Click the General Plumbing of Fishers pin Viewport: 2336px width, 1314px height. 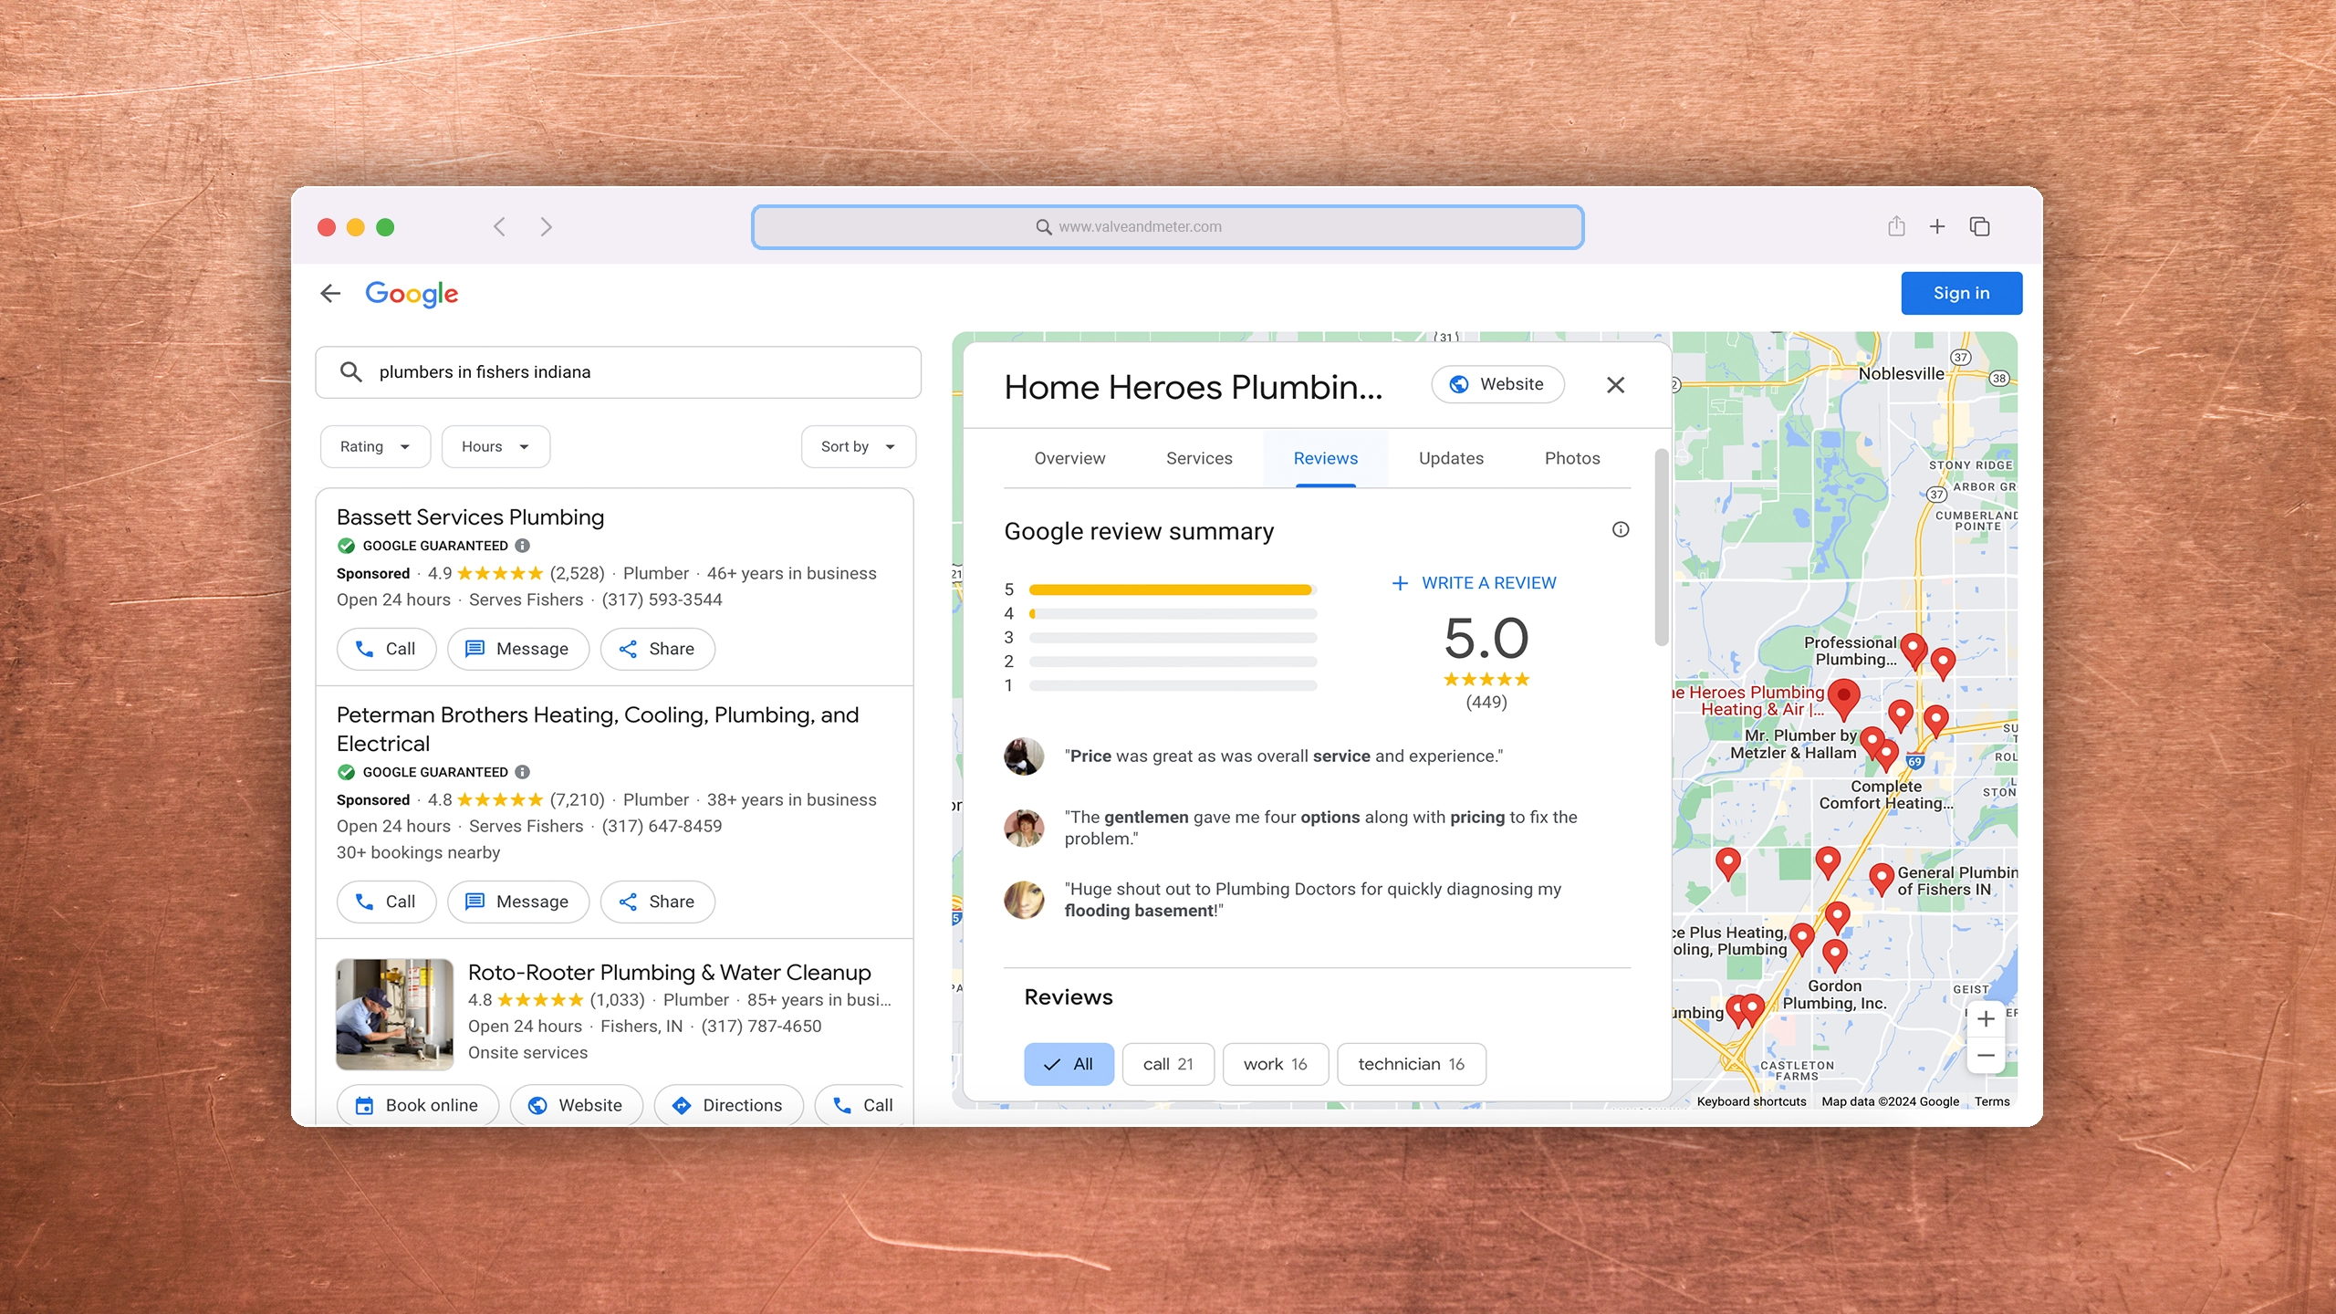tap(1881, 881)
